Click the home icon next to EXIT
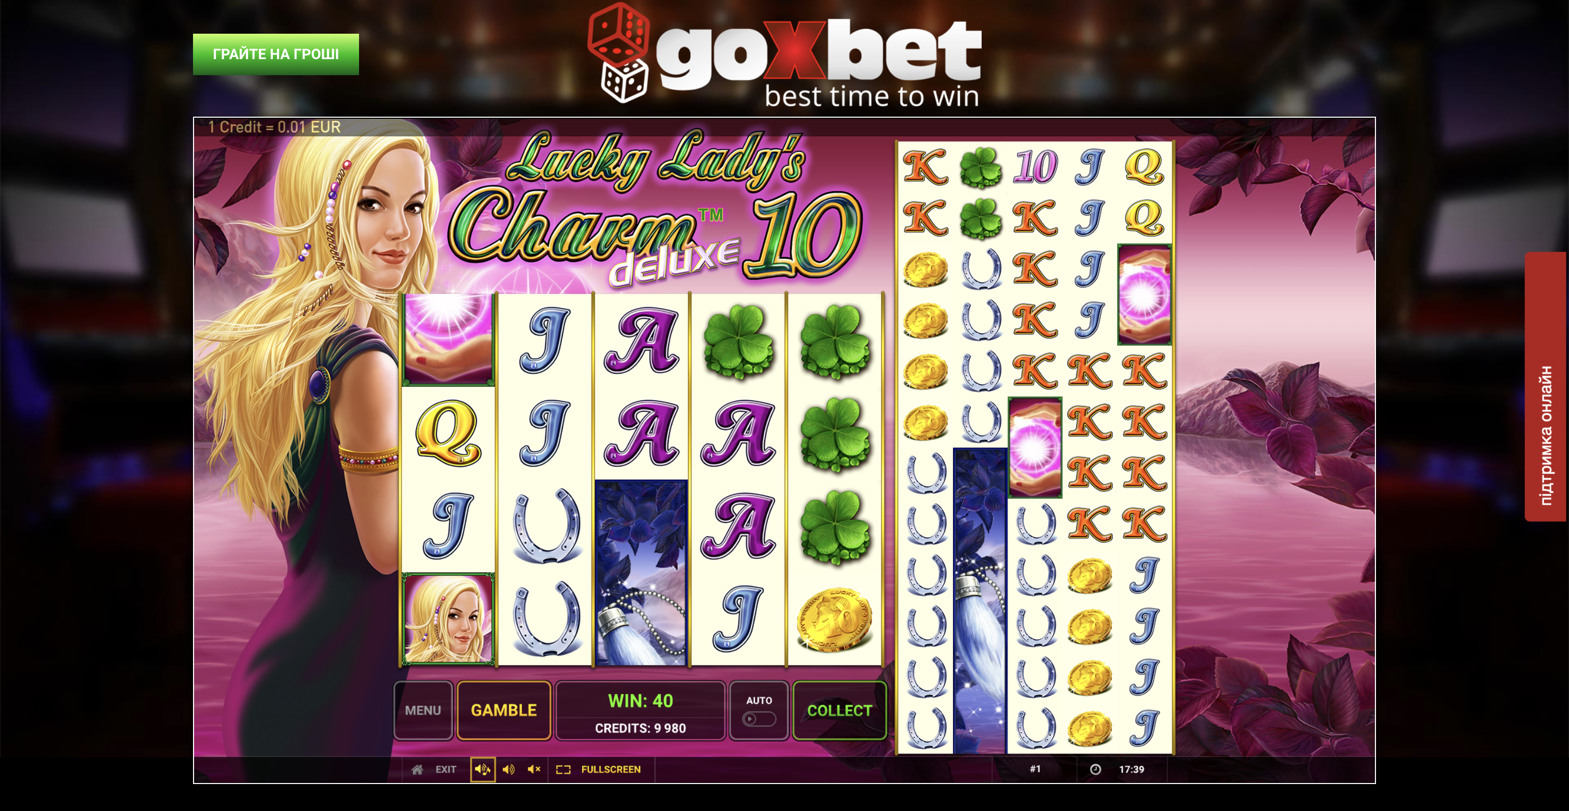Screen dimensions: 1569x811 tap(417, 770)
